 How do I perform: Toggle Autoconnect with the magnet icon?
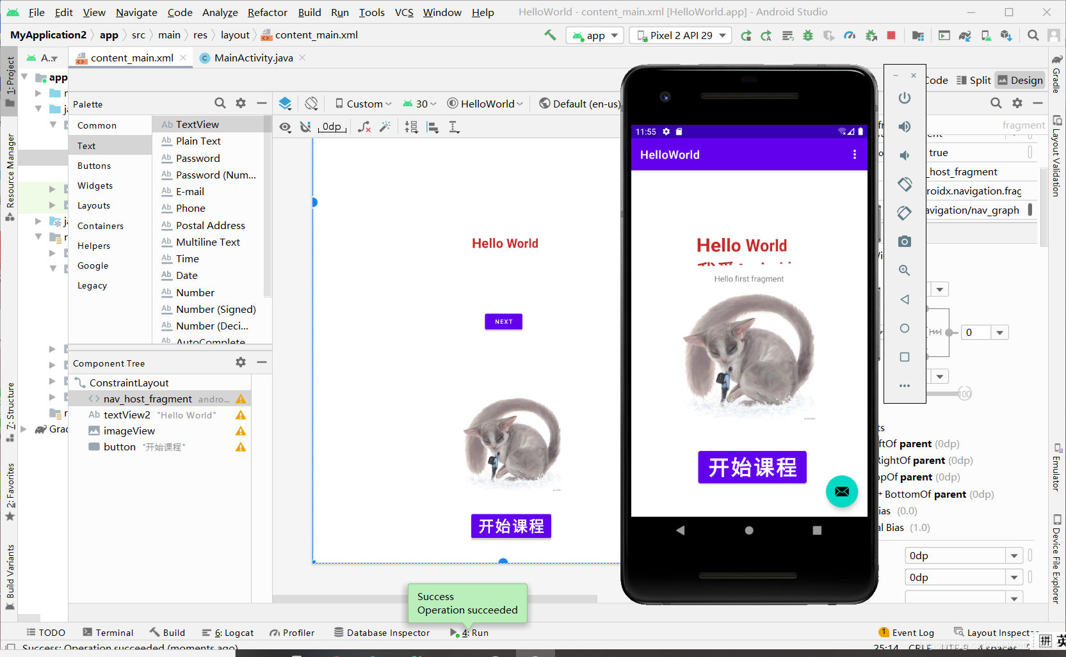tap(305, 127)
